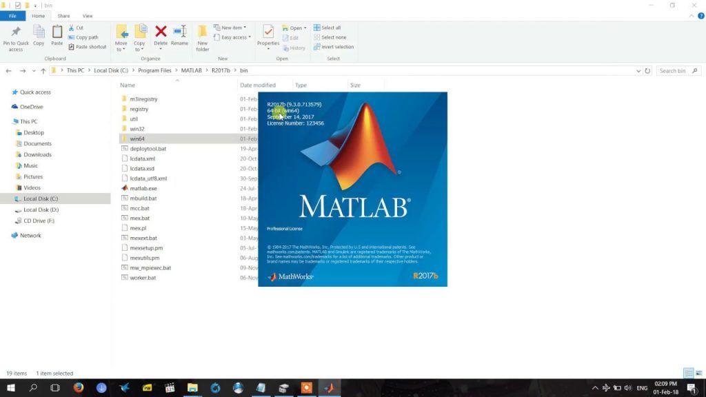This screenshot has height=397, width=706.
Task: Click the Forward navigation arrow
Action: pos(23,71)
